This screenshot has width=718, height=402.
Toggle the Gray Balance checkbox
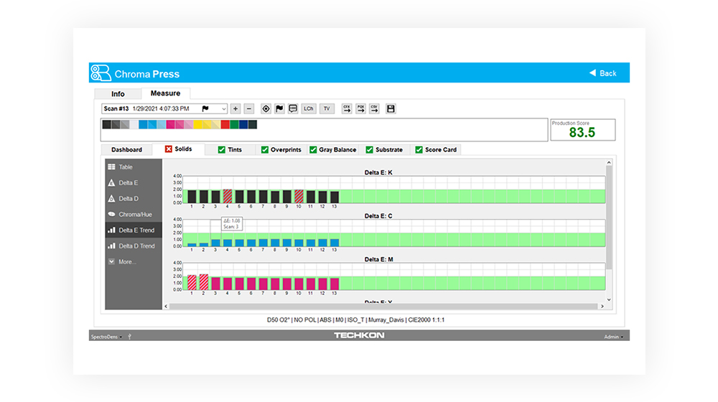pos(313,150)
